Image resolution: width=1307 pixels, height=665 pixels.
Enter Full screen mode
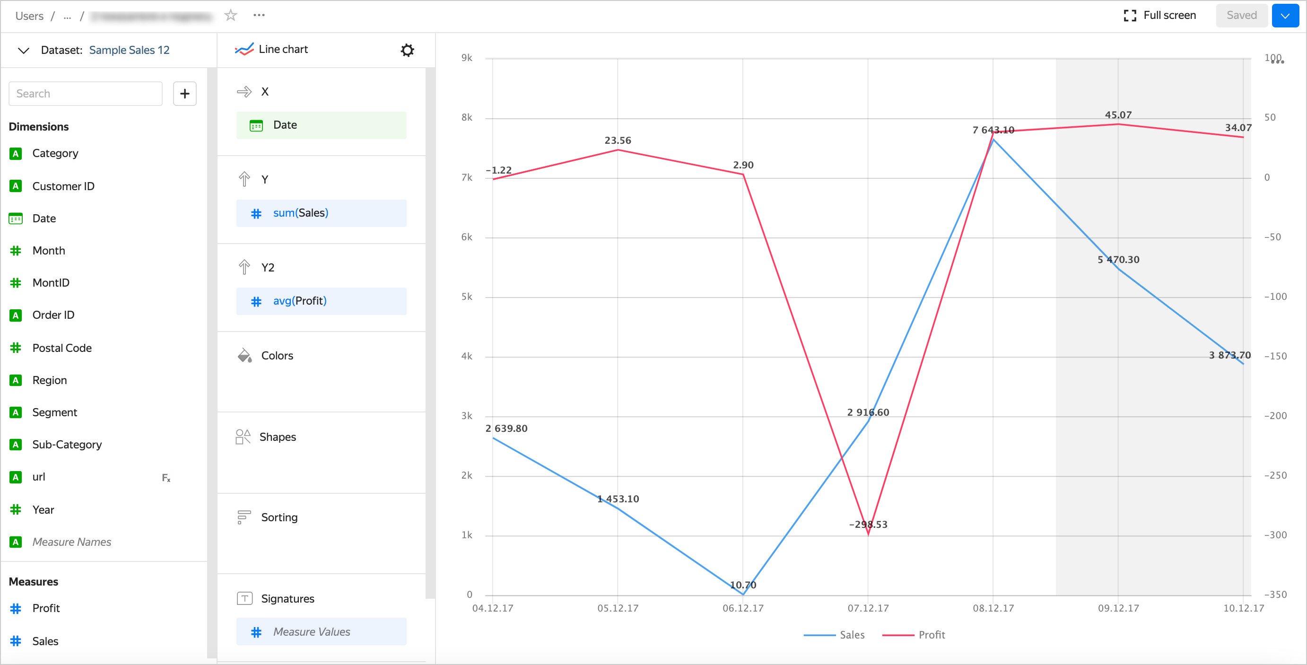pyautogui.click(x=1159, y=15)
